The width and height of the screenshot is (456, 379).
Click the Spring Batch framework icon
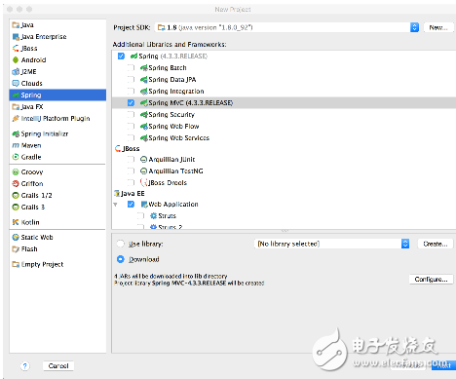[x=144, y=68]
